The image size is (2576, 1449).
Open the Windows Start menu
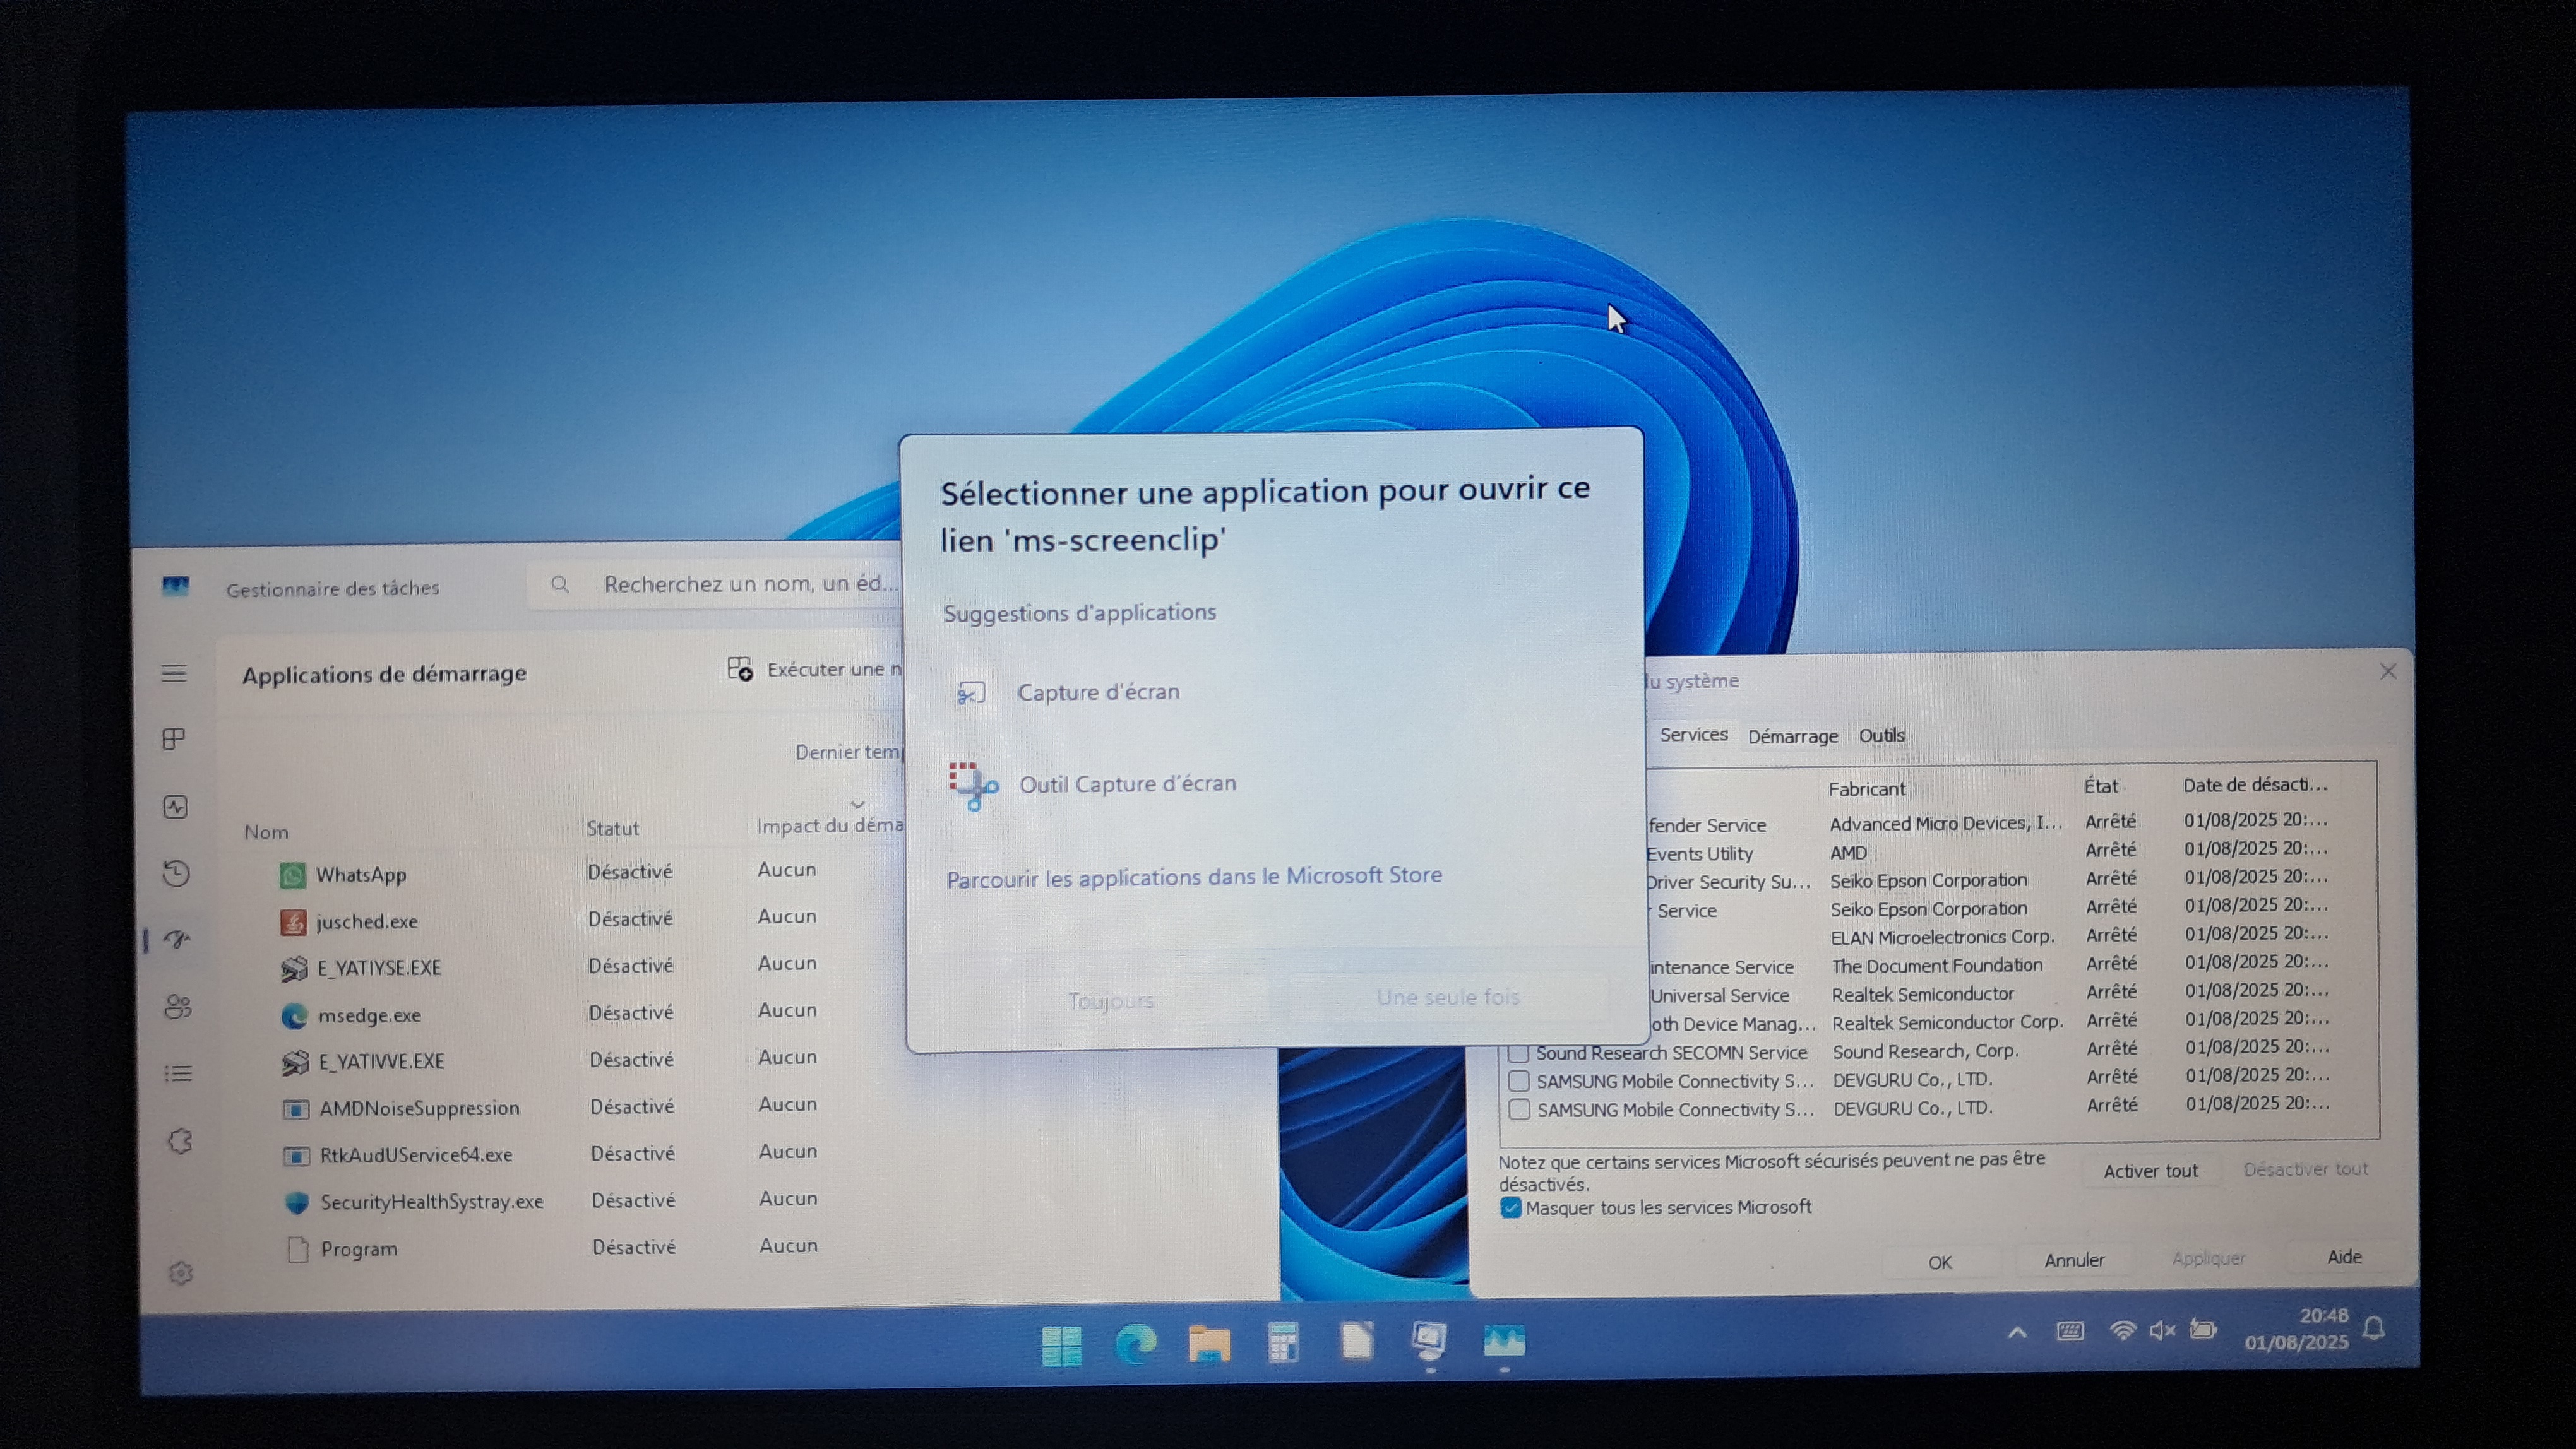point(1061,1345)
